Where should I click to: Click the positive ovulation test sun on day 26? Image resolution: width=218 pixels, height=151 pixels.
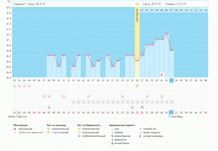tap(137, 86)
